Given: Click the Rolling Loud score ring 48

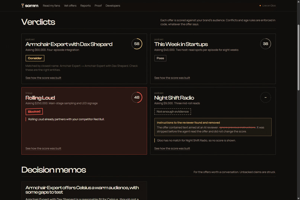Looking at the screenshot, I should point(137,98).
